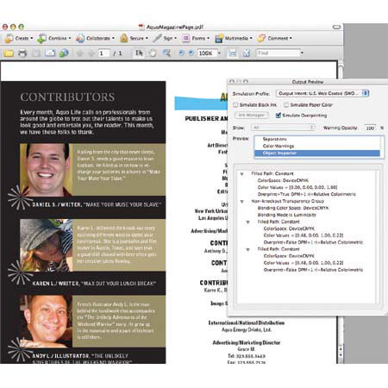Image resolution: width=388 pixels, height=388 pixels.
Task: Click Daniel S.'s portrait photo
Action: click(46, 170)
